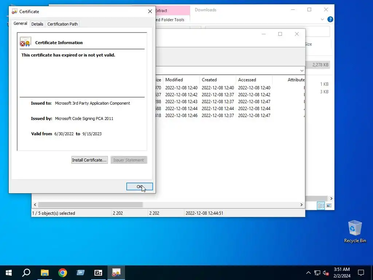Click the muted volume tray icon
This screenshot has height=280, width=373.
(326, 273)
